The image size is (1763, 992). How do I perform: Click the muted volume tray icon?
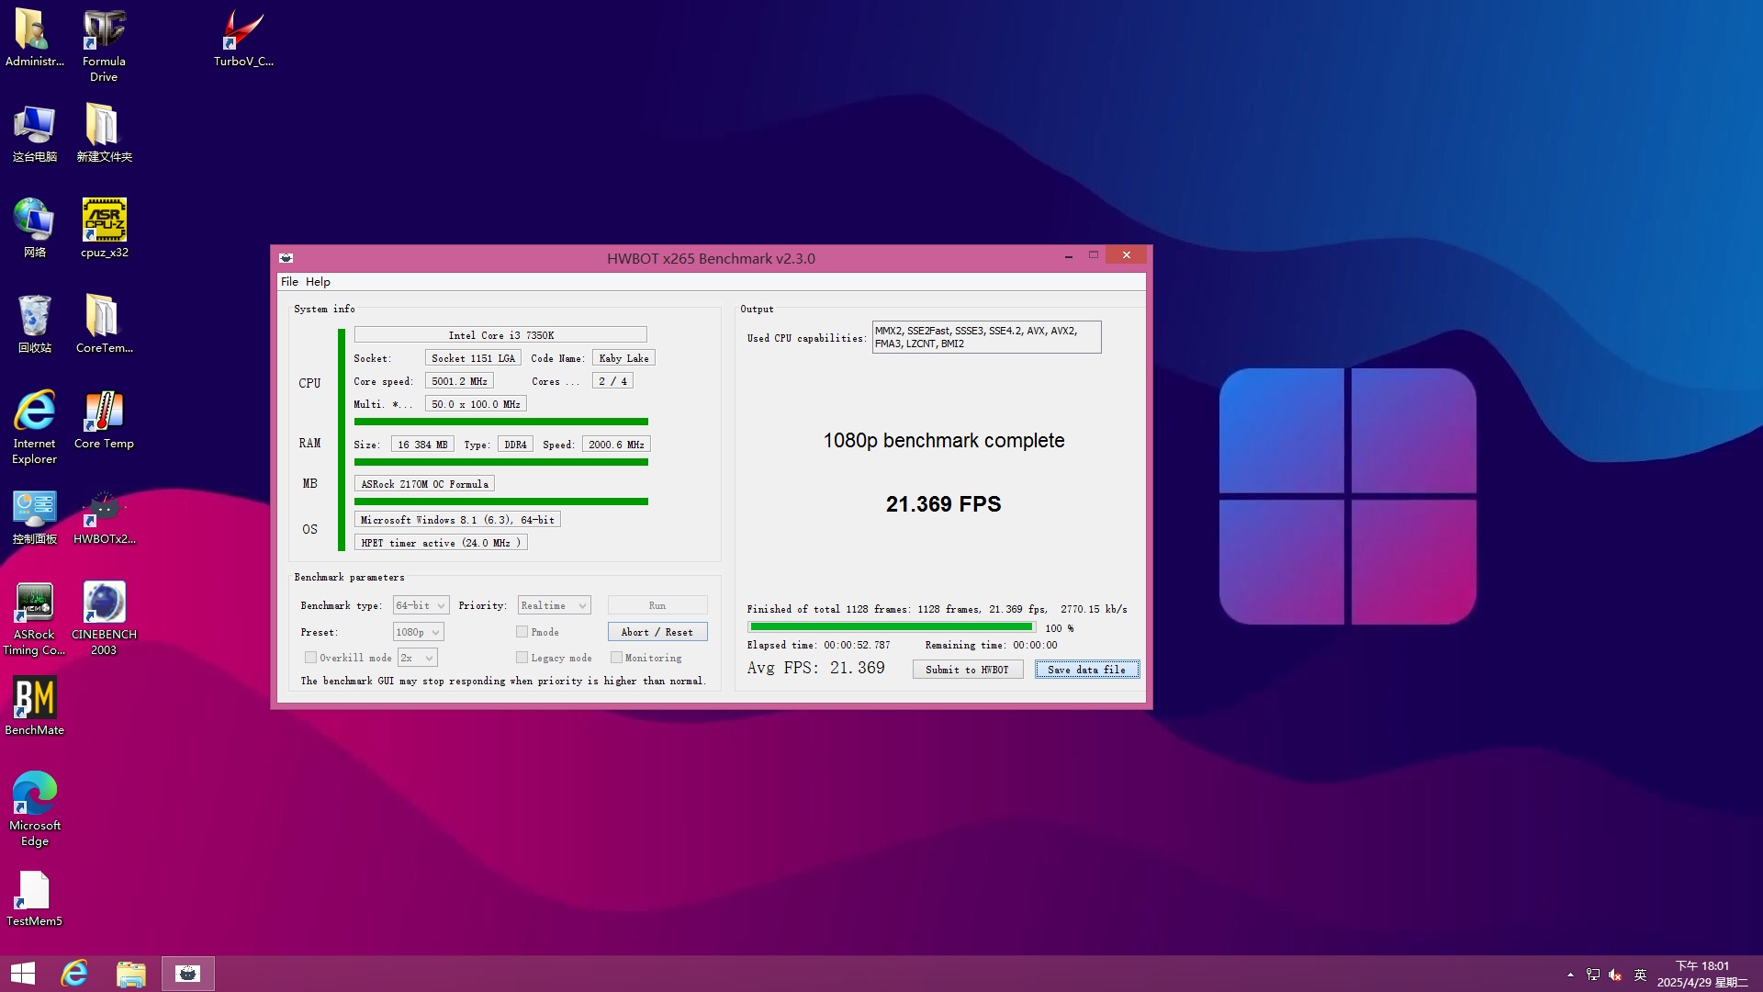pyautogui.click(x=1616, y=975)
